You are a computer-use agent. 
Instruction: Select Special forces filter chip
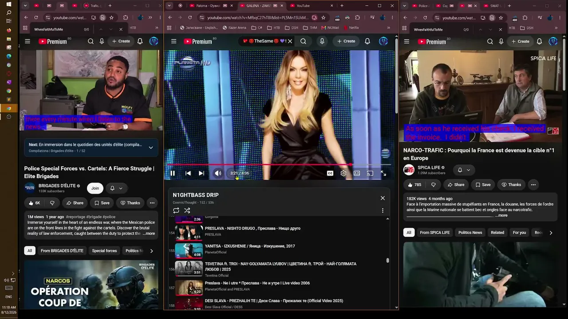pos(105,251)
